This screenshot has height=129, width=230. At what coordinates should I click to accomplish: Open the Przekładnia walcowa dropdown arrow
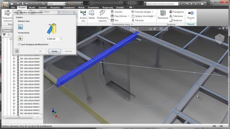coord(109,20)
